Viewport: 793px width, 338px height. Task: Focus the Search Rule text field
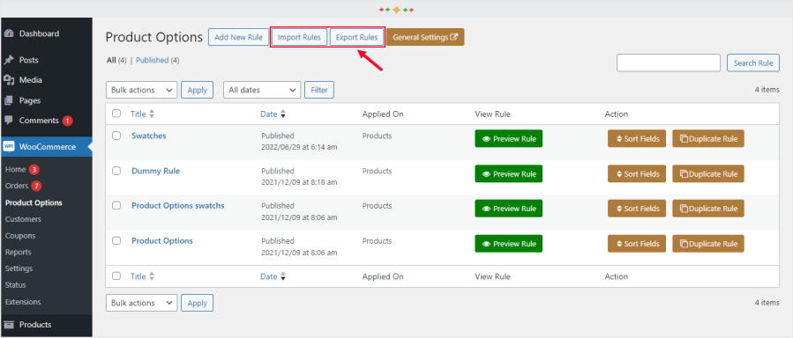[669, 63]
